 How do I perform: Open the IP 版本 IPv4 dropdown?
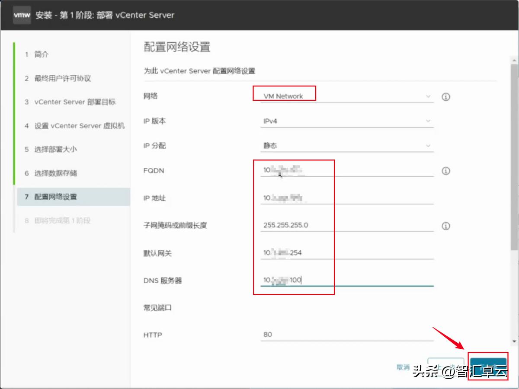(347, 121)
